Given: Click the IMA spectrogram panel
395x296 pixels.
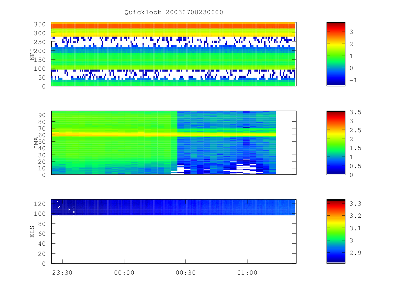Looking at the screenshot, I should [x=174, y=143].
